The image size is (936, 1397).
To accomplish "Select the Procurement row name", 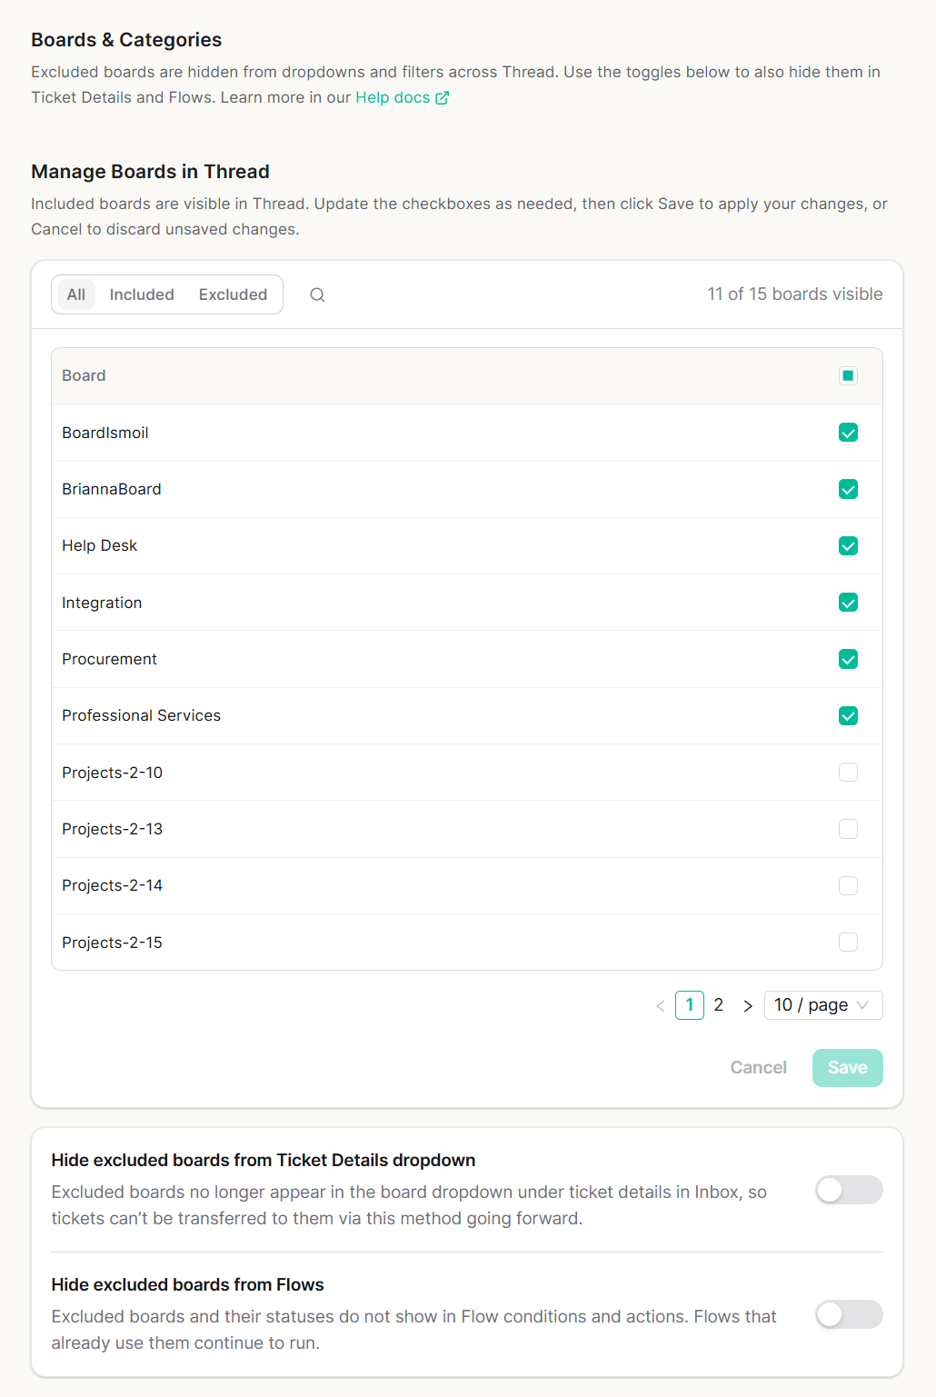I will click(110, 659).
